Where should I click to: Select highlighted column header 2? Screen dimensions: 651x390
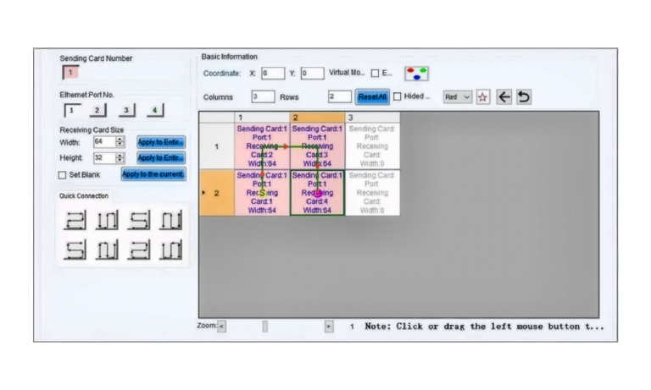pos(317,118)
